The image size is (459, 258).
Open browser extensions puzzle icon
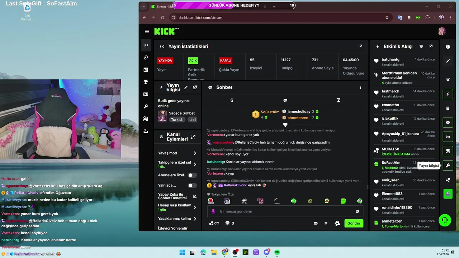[x=427, y=18]
